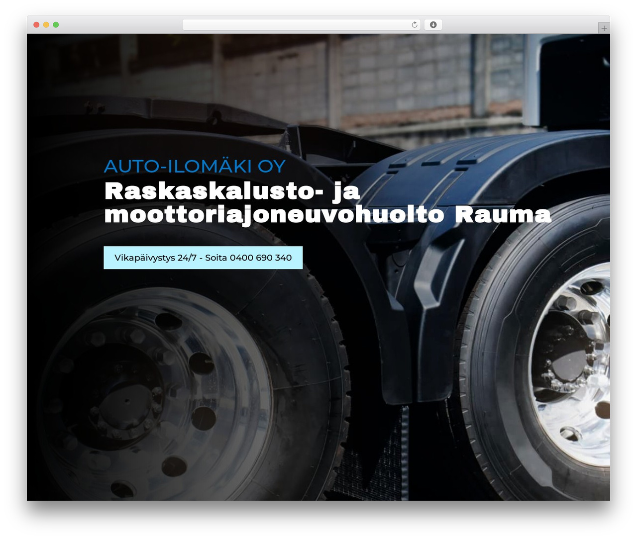Open a new tab with plus button
Image resolution: width=637 pixels, height=539 pixels.
point(604,28)
